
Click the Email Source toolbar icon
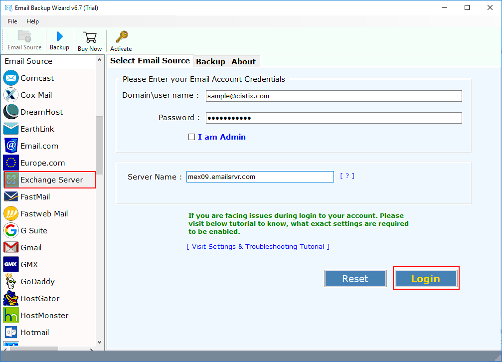tap(24, 36)
